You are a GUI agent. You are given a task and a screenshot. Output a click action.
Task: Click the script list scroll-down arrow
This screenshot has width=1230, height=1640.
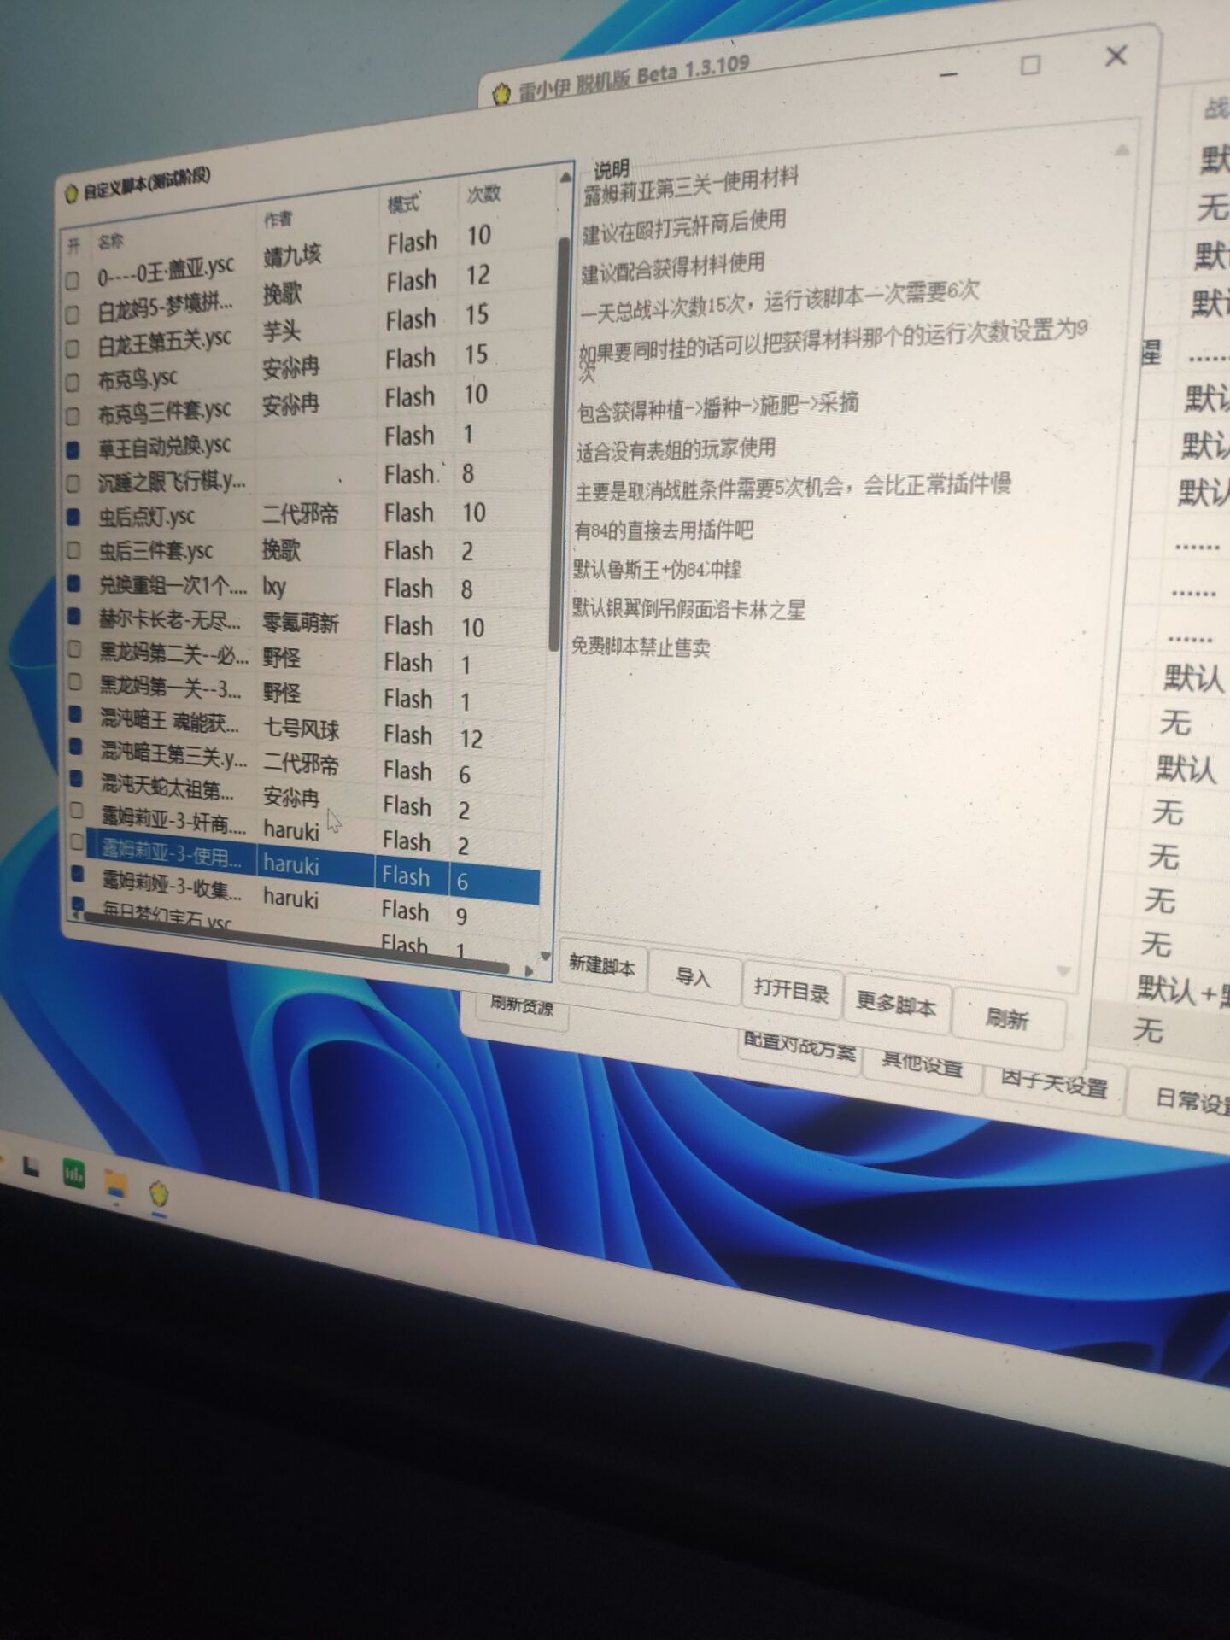tap(545, 956)
